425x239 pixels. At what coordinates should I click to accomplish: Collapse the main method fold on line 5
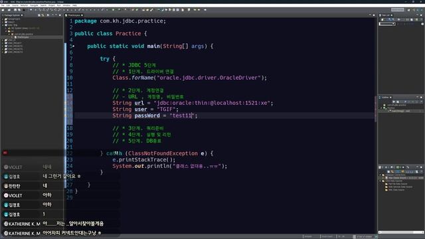74,46
